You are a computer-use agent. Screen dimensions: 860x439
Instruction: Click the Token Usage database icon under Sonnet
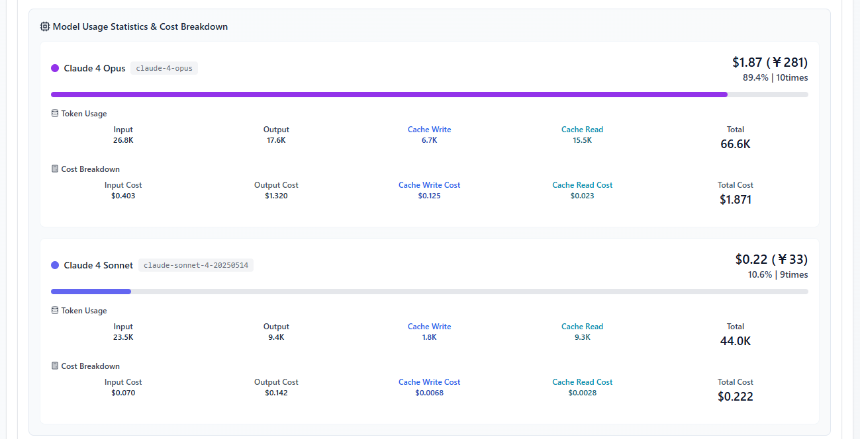[x=55, y=310]
